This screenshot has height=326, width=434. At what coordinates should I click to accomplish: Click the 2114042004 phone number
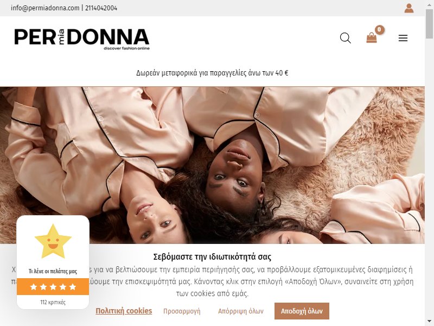(x=101, y=8)
